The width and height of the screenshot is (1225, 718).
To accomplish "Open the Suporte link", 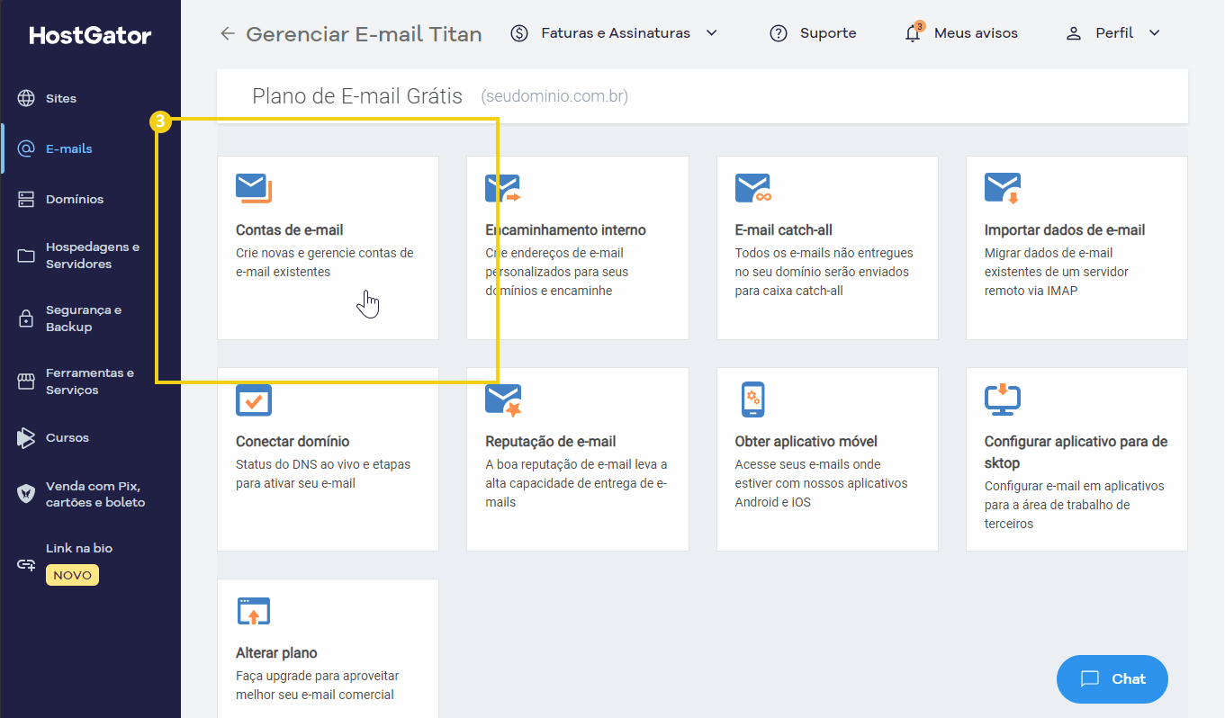I will [x=828, y=33].
